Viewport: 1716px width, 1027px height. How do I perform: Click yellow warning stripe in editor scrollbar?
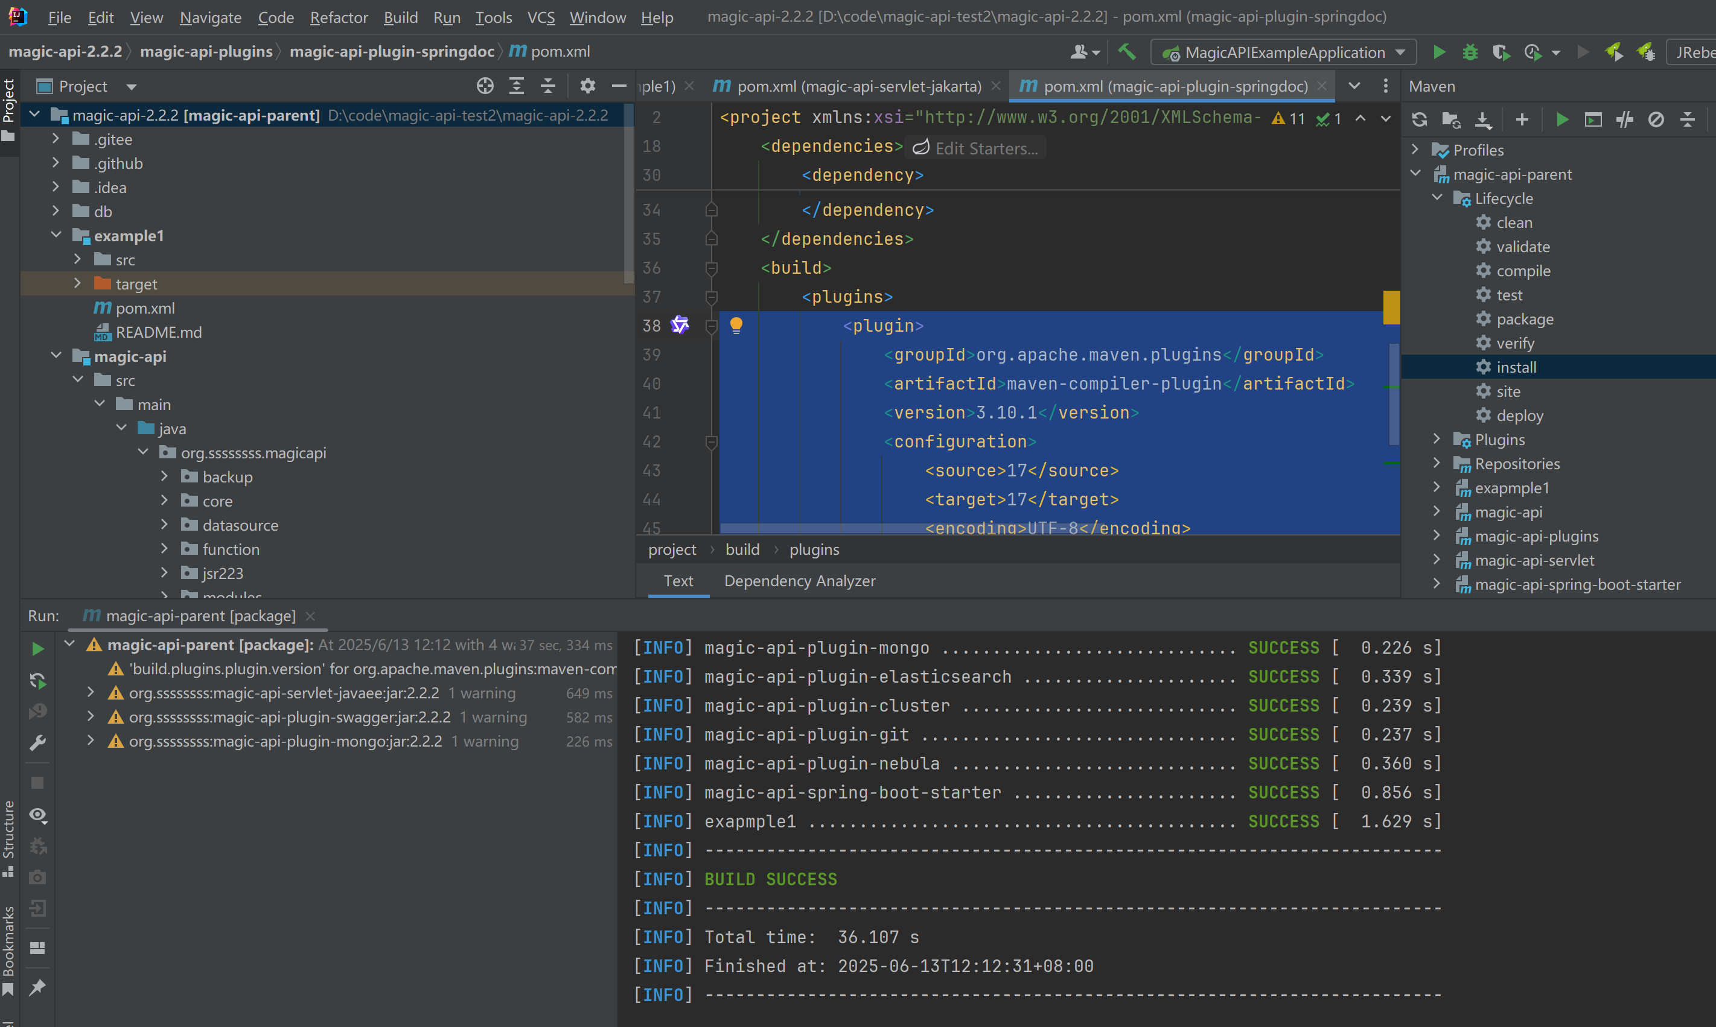pyautogui.click(x=1391, y=308)
